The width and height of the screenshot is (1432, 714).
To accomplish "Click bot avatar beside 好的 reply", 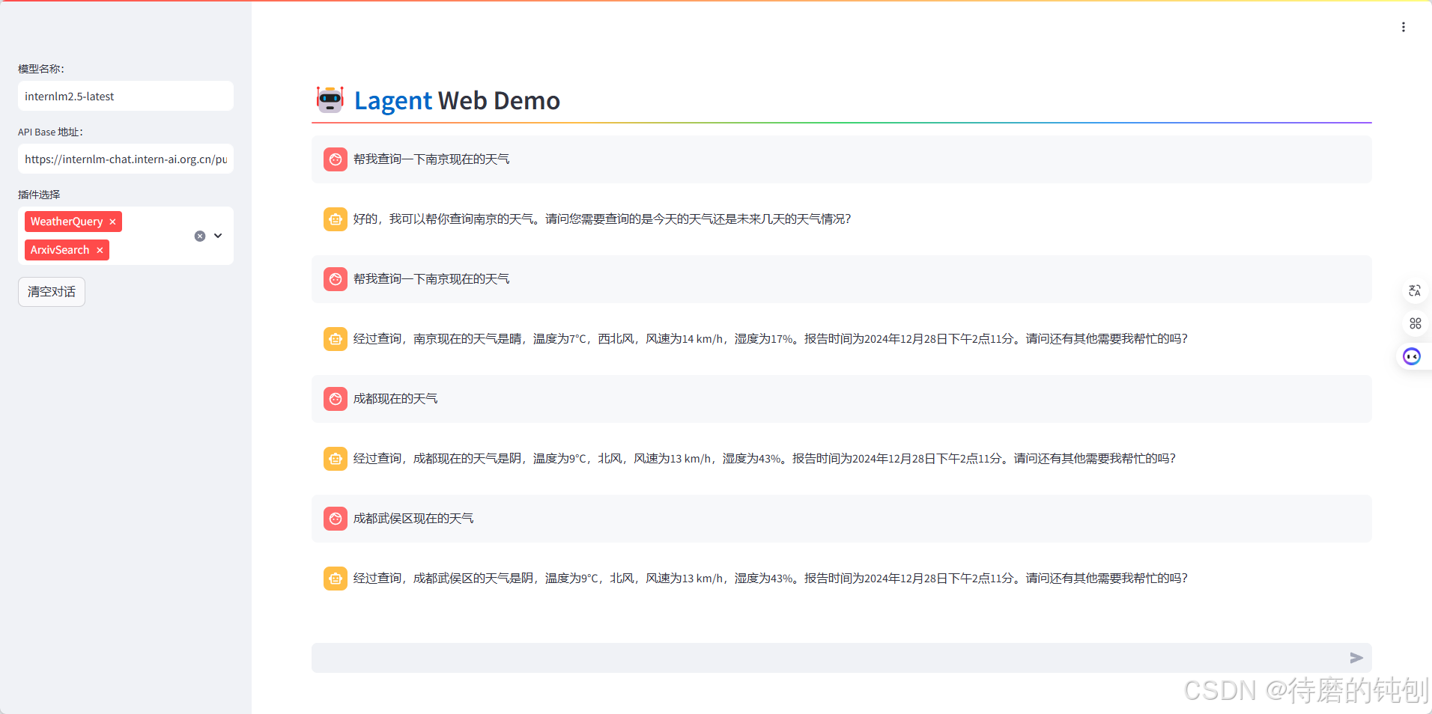I will (336, 219).
